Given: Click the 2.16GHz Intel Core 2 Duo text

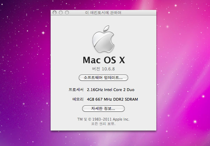Looking at the screenshot, I should [111, 90].
